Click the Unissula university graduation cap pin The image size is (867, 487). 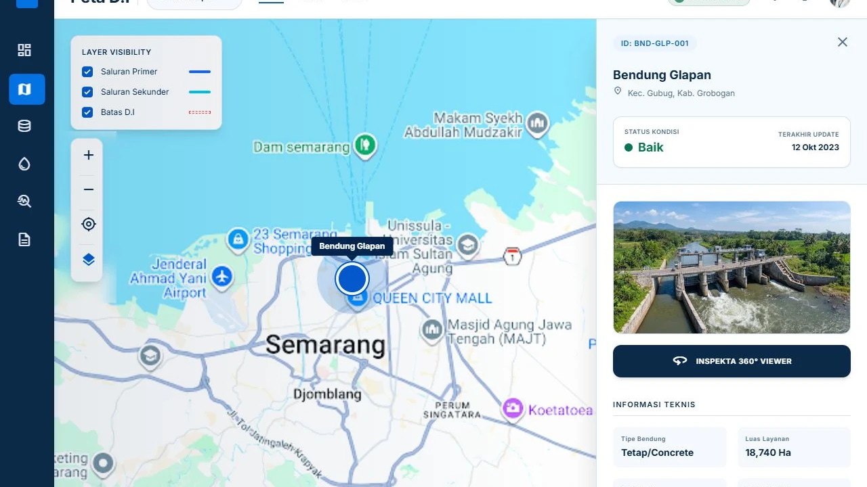click(x=467, y=246)
